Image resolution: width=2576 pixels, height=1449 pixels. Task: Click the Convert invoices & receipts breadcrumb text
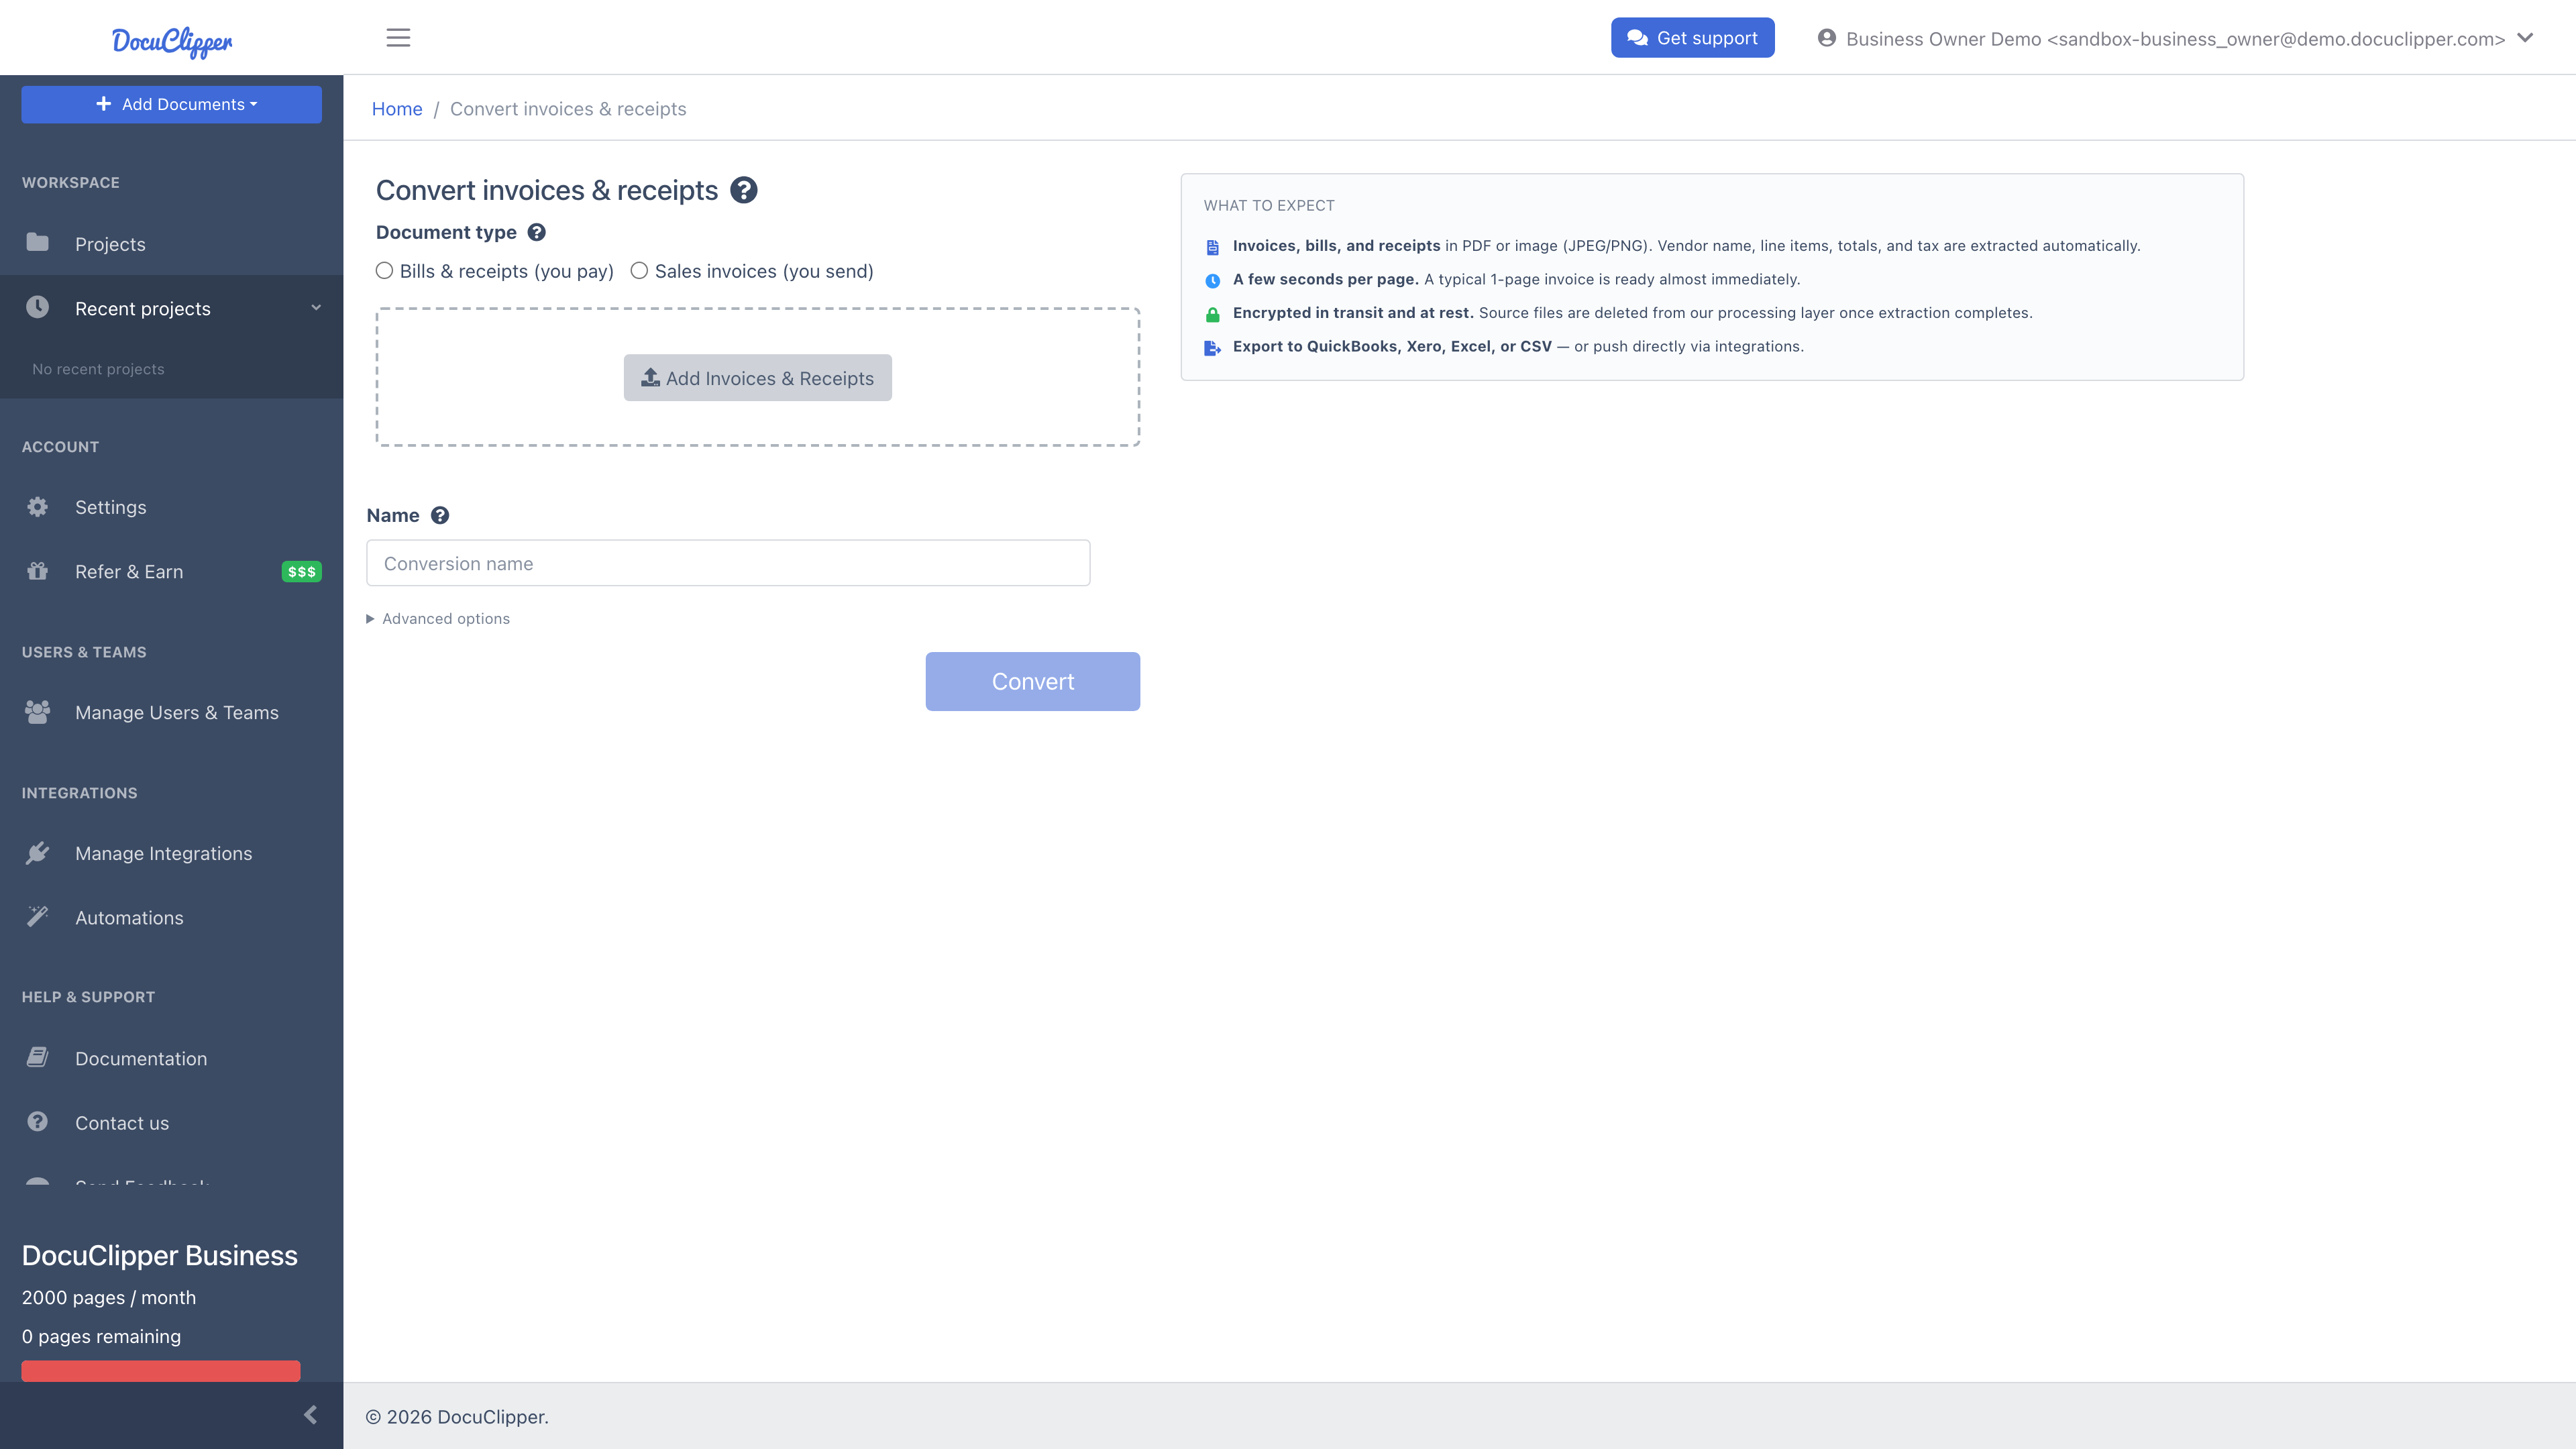568,109
